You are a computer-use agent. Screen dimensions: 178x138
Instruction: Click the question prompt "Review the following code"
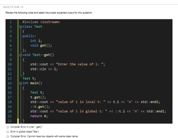[49, 13]
